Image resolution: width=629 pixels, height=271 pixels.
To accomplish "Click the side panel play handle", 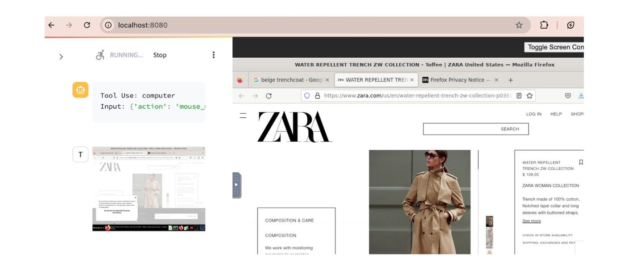I will tap(237, 185).
